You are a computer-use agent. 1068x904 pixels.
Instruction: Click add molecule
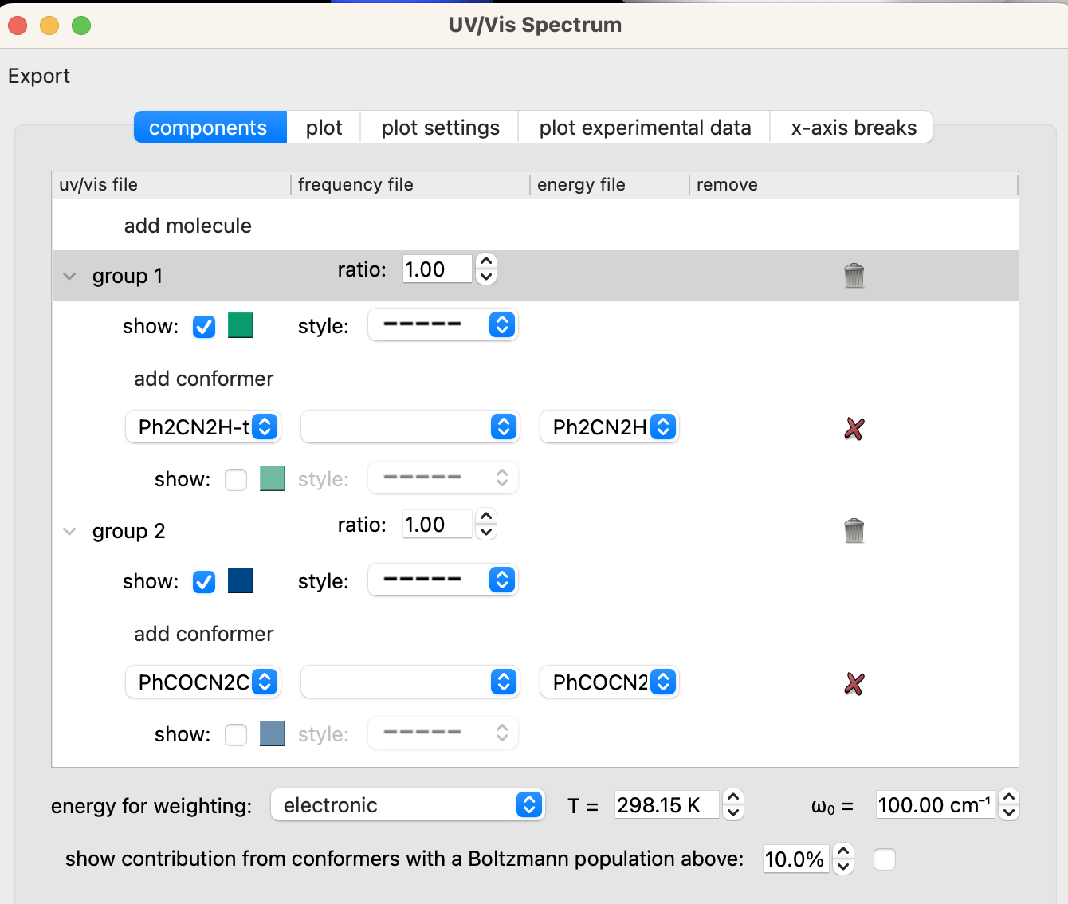188,226
